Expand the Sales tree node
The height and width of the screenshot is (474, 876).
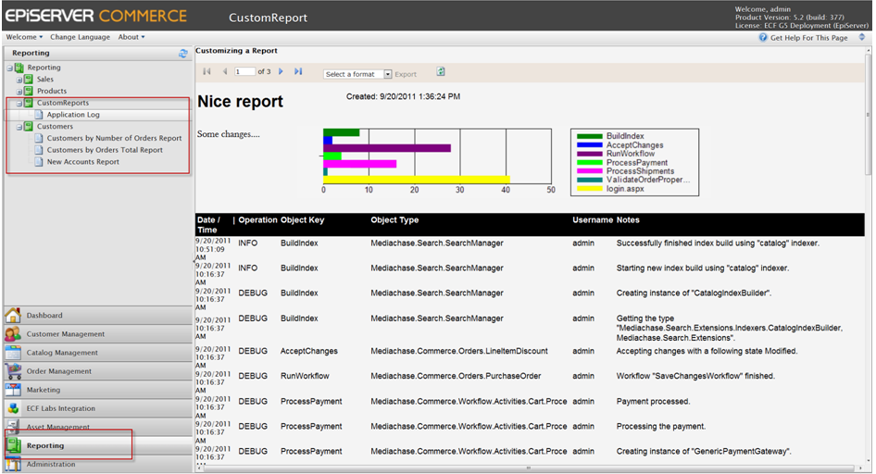tap(18, 80)
